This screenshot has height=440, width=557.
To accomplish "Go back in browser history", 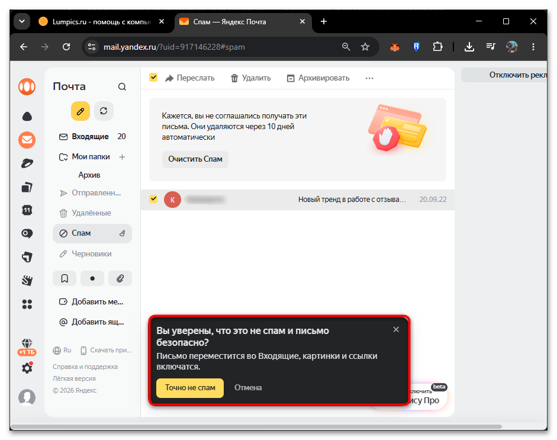I will (24, 47).
